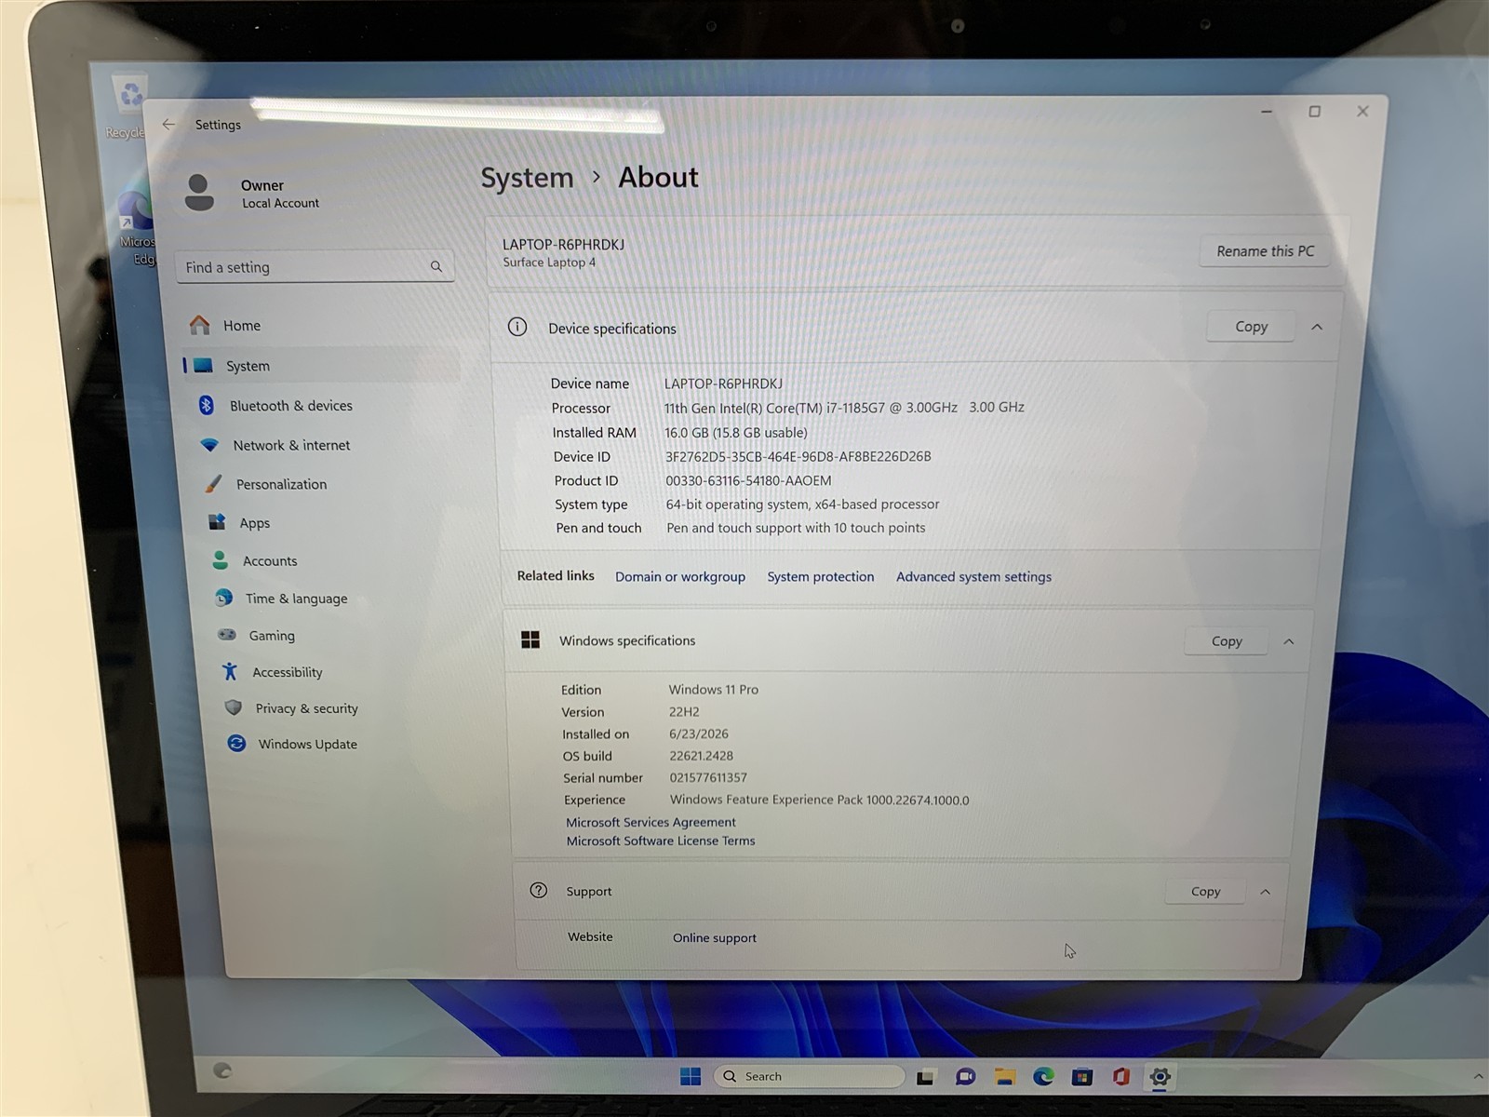Click the taskbar Search box
Image resolution: width=1489 pixels, height=1117 pixels.
tap(809, 1076)
